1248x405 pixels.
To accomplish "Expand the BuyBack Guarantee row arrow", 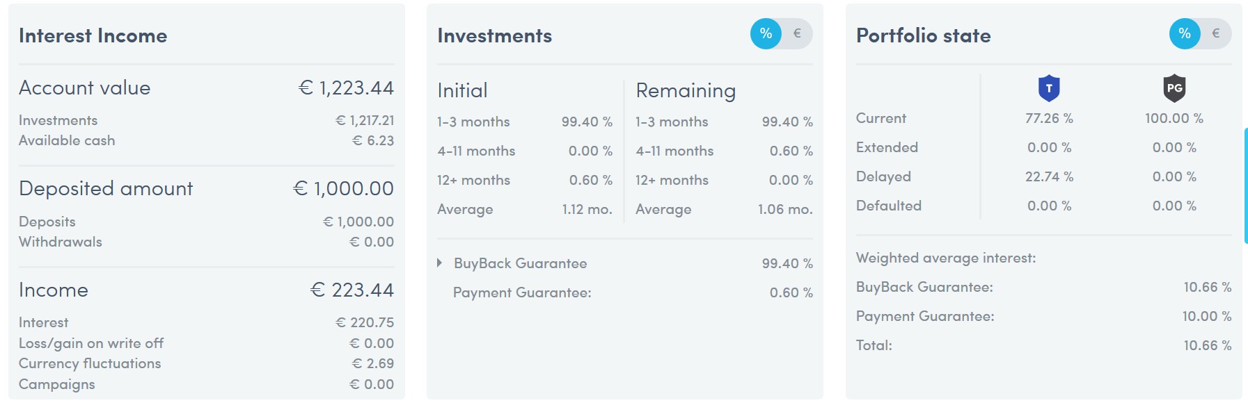I will click(440, 263).
